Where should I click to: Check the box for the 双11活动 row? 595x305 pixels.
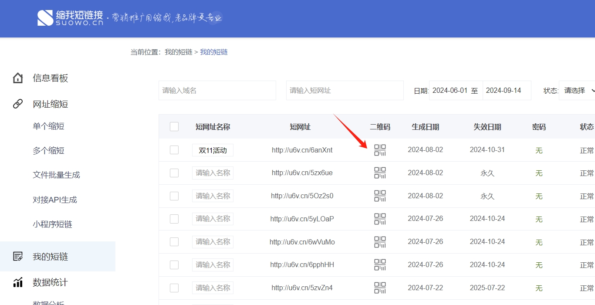click(174, 150)
